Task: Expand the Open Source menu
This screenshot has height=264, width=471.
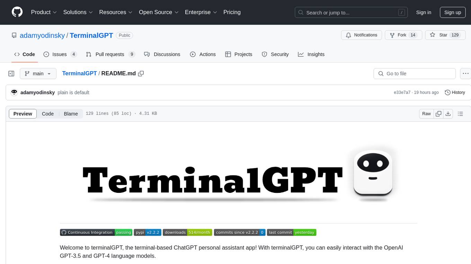Action: [x=159, y=12]
